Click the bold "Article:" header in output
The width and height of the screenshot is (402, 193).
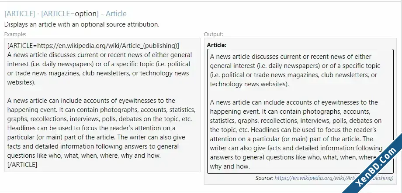tap(217, 45)
